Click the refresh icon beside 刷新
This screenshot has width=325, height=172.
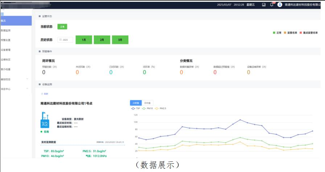(42, 94)
